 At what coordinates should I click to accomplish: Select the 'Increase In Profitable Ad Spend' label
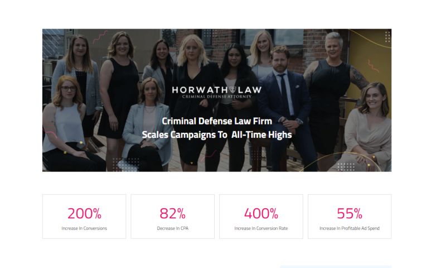pos(350,228)
